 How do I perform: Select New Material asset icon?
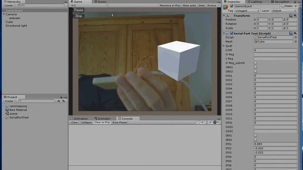[x=7, y=110]
